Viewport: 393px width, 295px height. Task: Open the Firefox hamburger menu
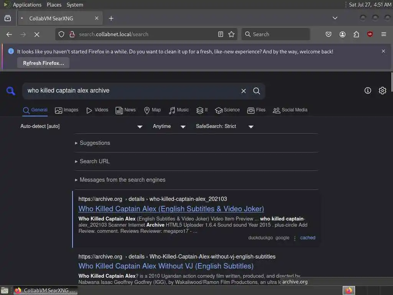[384, 34]
